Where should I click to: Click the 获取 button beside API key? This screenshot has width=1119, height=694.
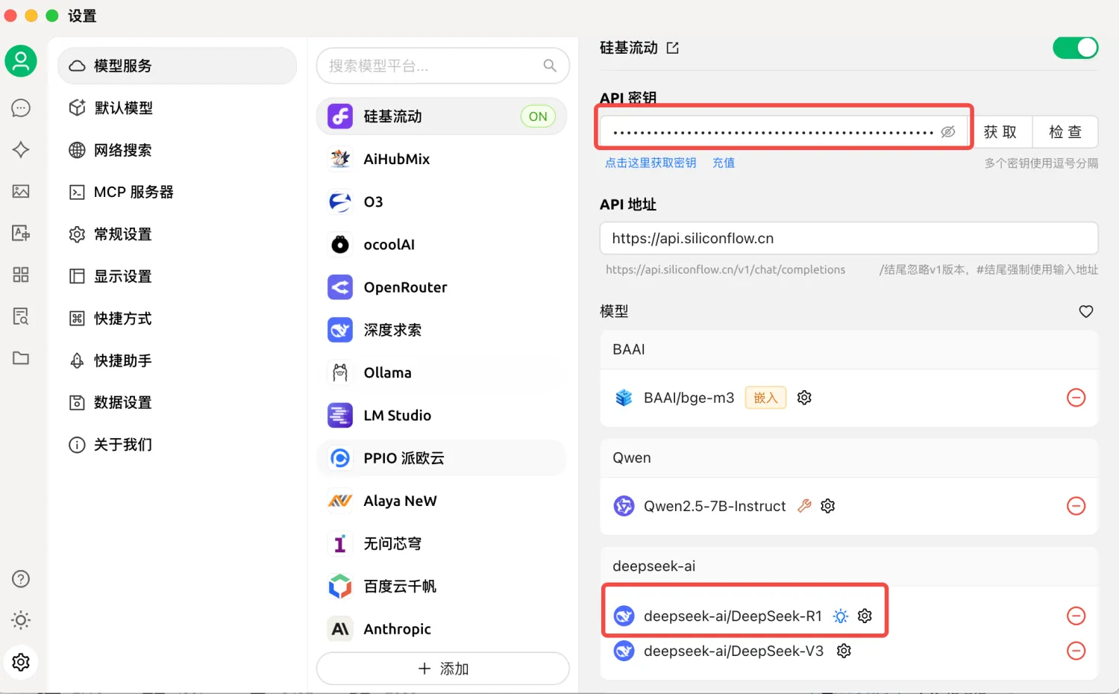point(1000,132)
